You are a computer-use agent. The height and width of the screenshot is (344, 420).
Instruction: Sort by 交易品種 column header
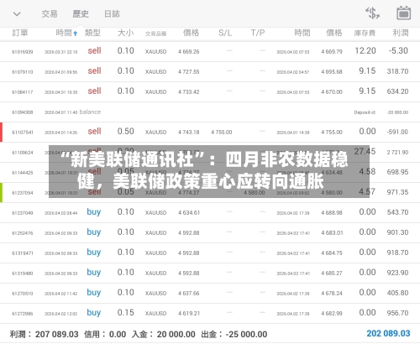tap(155, 34)
